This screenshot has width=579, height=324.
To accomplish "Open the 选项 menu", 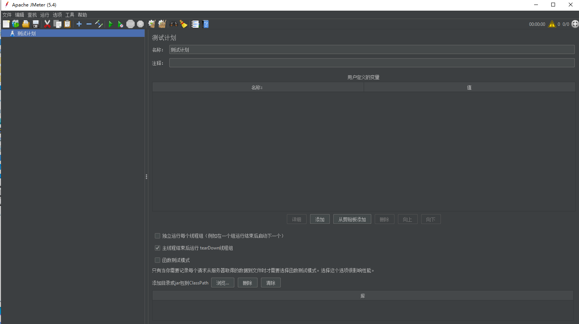I will point(57,15).
